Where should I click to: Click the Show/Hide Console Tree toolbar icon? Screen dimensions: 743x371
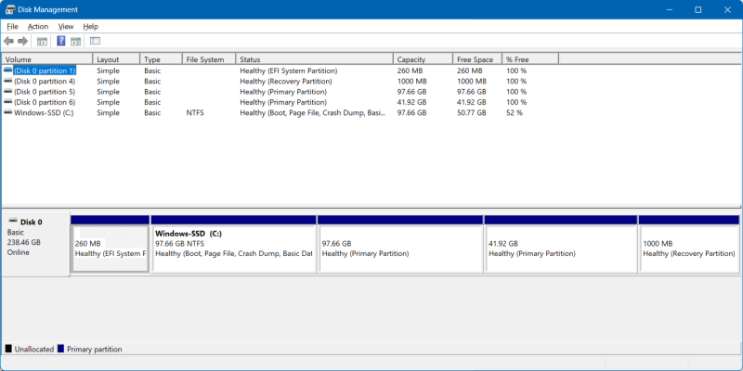pyautogui.click(x=42, y=41)
